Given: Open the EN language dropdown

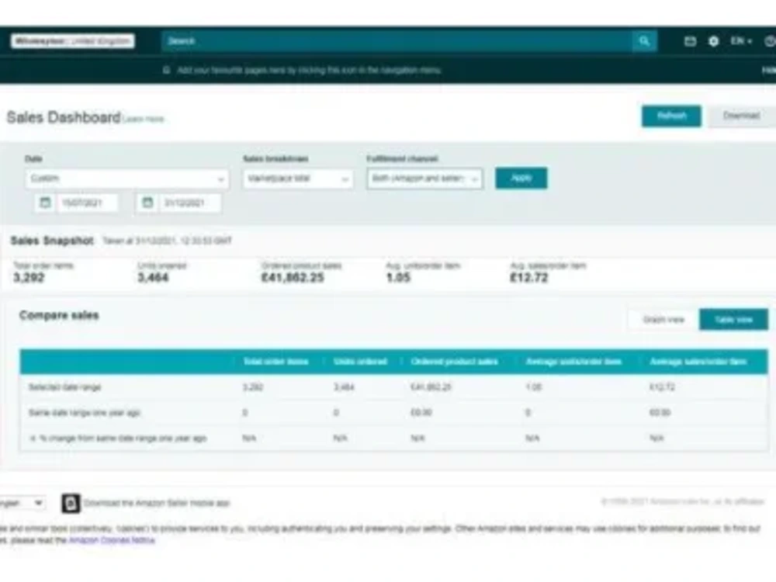Looking at the screenshot, I should [741, 41].
